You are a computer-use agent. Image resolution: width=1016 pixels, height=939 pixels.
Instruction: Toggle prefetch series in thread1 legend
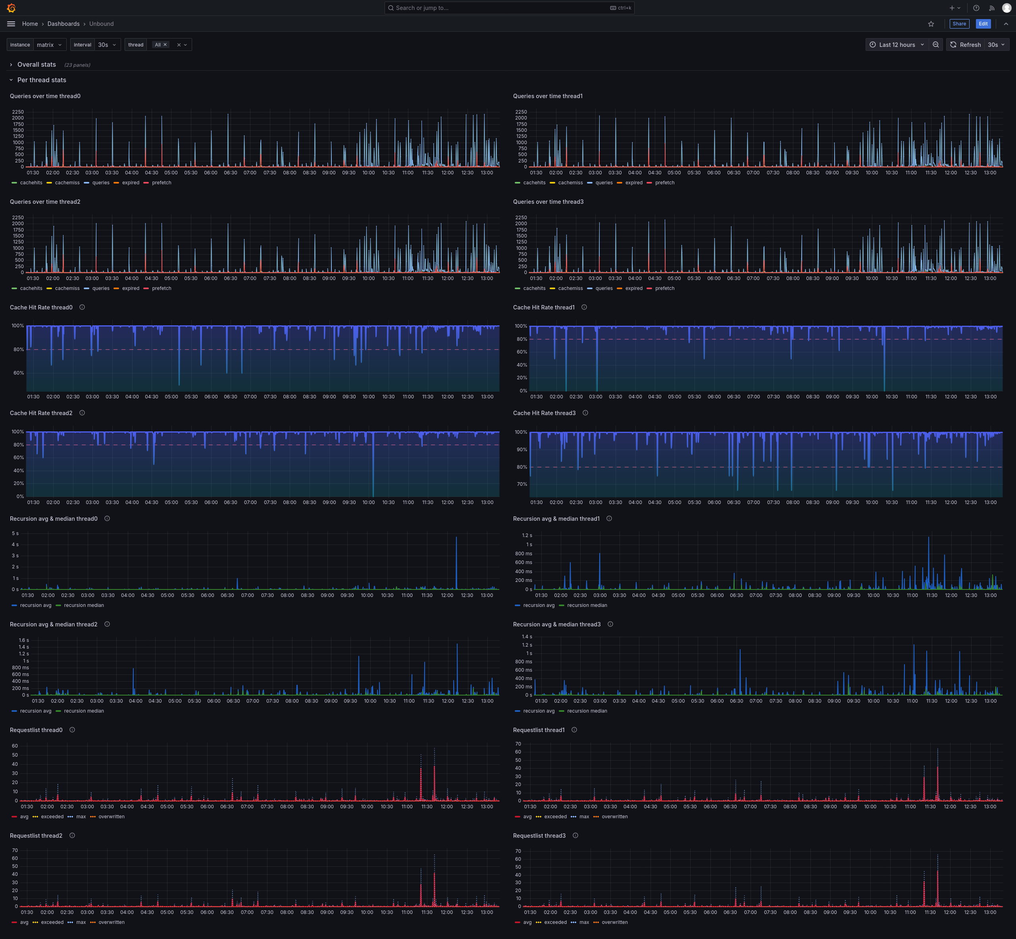coord(665,183)
